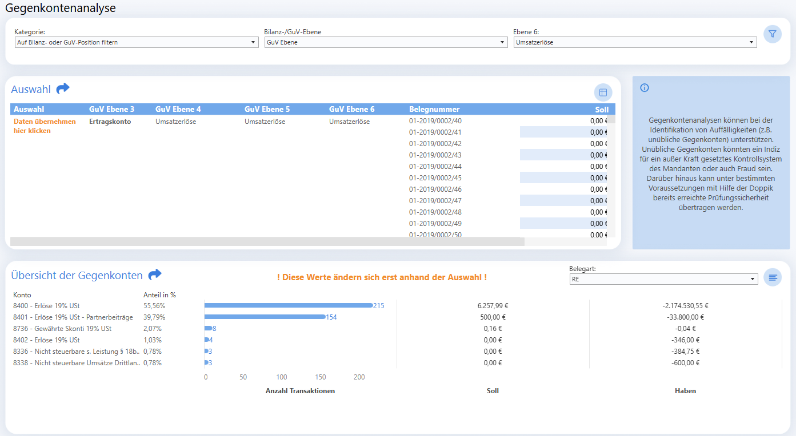The width and height of the screenshot is (796, 436).
Task: Click the GuV Ebene 5 column header
Action: tap(267, 109)
